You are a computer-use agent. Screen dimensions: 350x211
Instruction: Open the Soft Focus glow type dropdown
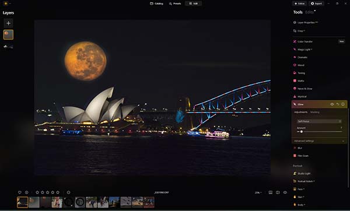point(319,121)
